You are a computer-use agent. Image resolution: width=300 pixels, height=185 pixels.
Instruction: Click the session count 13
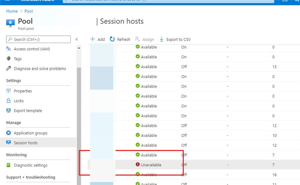[274, 67]
